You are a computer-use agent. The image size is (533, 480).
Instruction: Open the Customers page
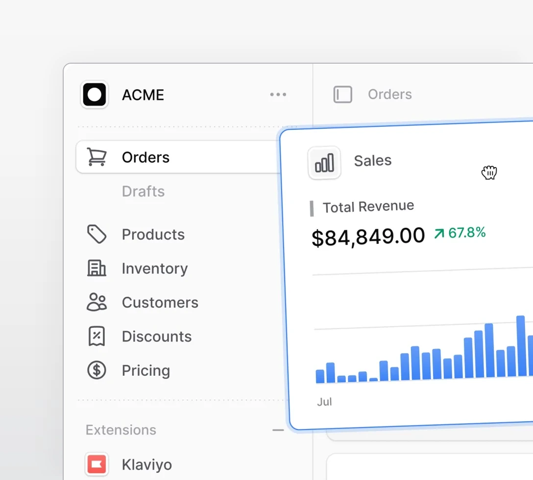point(160,303)
